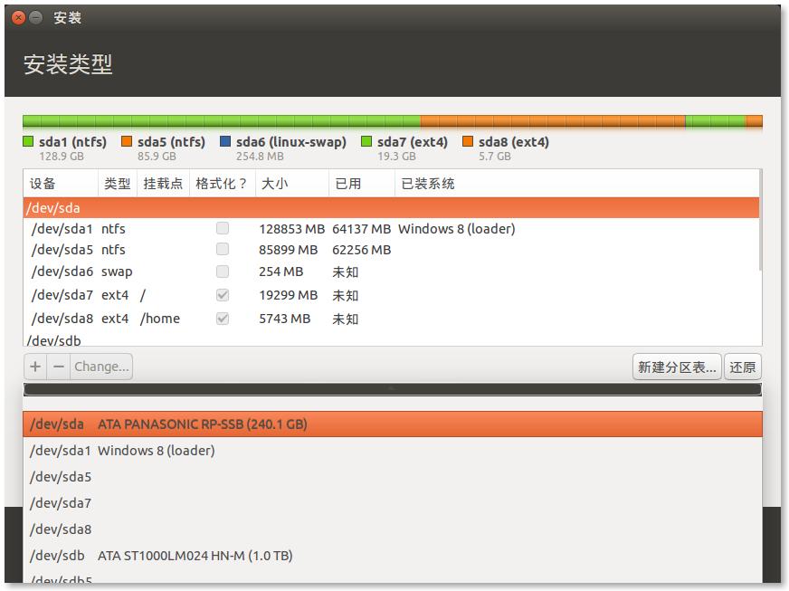789x591 pixels.
Task: Click the 还原 revert button
Action: (x=743, y=367)
